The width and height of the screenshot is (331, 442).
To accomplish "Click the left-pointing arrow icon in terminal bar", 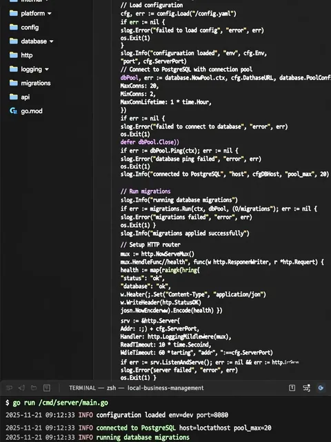I will click(21, 388).
